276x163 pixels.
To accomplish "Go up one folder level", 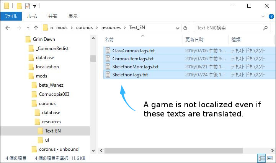I will (36, 28).
